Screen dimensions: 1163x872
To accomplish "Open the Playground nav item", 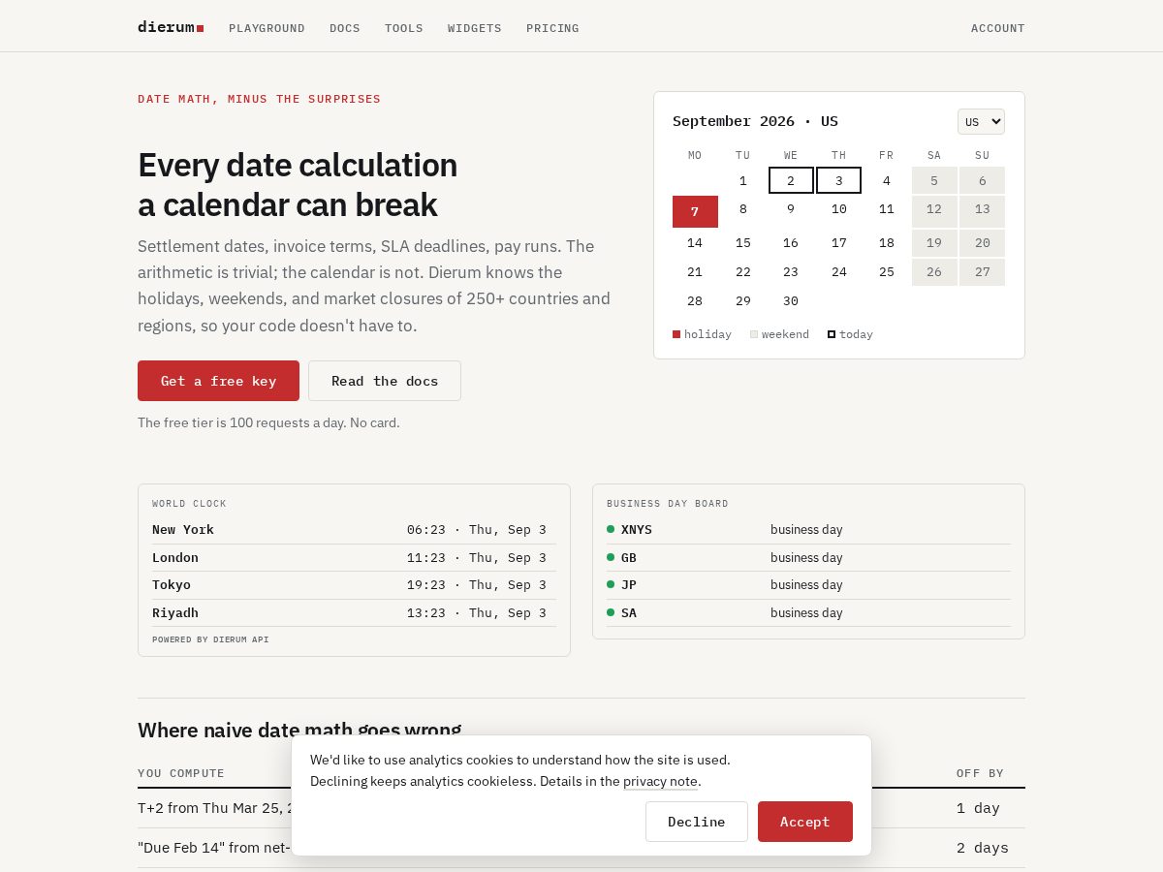I will [267, 28].
